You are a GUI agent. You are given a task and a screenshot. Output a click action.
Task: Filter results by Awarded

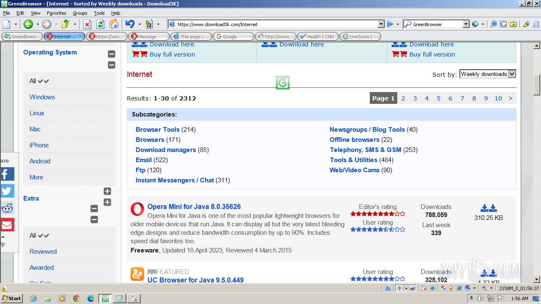[41, 268]
